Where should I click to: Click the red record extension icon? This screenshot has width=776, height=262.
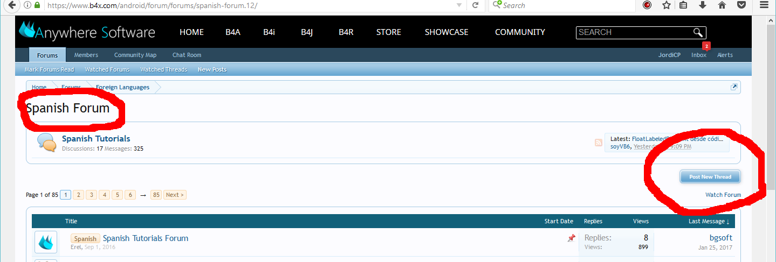(647, 5)
